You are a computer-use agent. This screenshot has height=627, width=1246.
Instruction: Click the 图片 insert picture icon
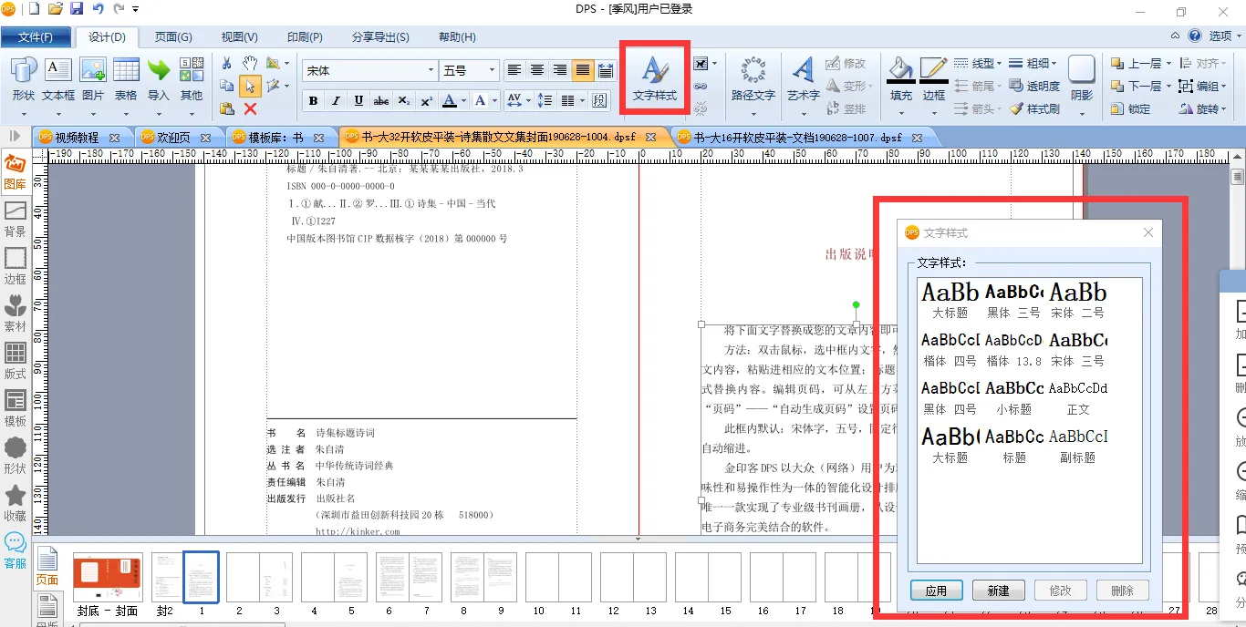tap(93, 79)
